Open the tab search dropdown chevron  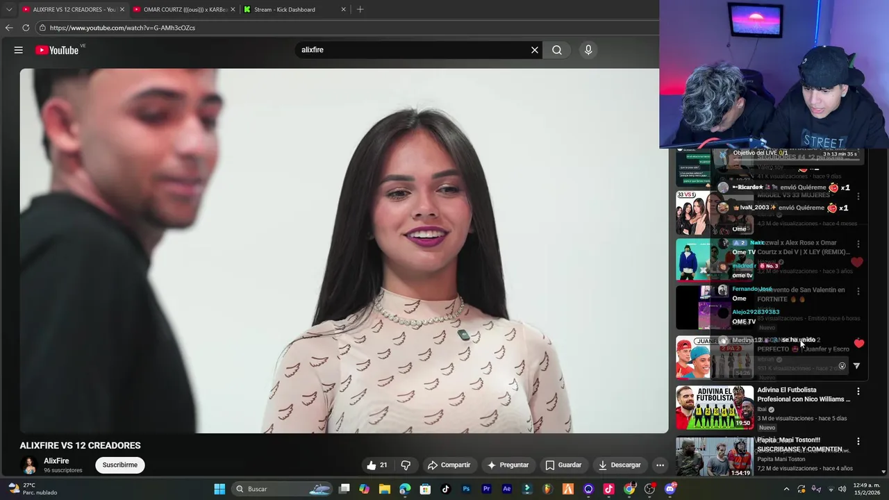pos(9,10)
